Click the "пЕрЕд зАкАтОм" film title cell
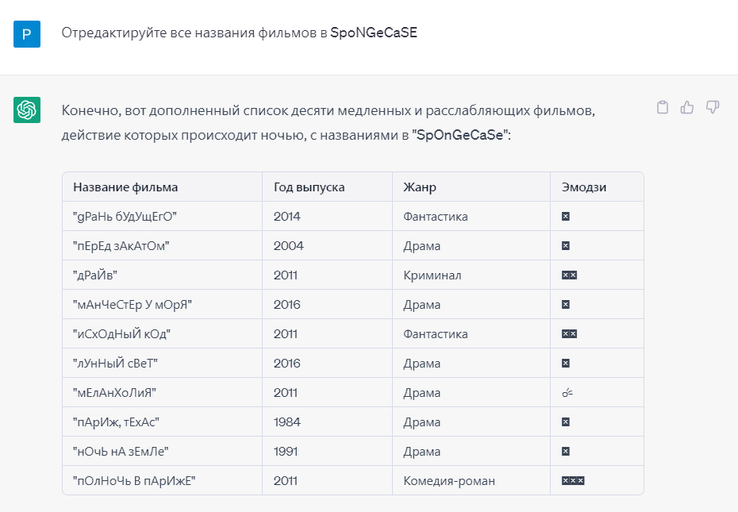The height and width of the screenshot is (512, 738). pyautogui.click(x=121, y=245)
